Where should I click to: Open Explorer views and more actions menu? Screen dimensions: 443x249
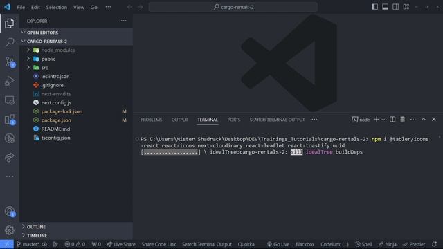coord(123,21)
